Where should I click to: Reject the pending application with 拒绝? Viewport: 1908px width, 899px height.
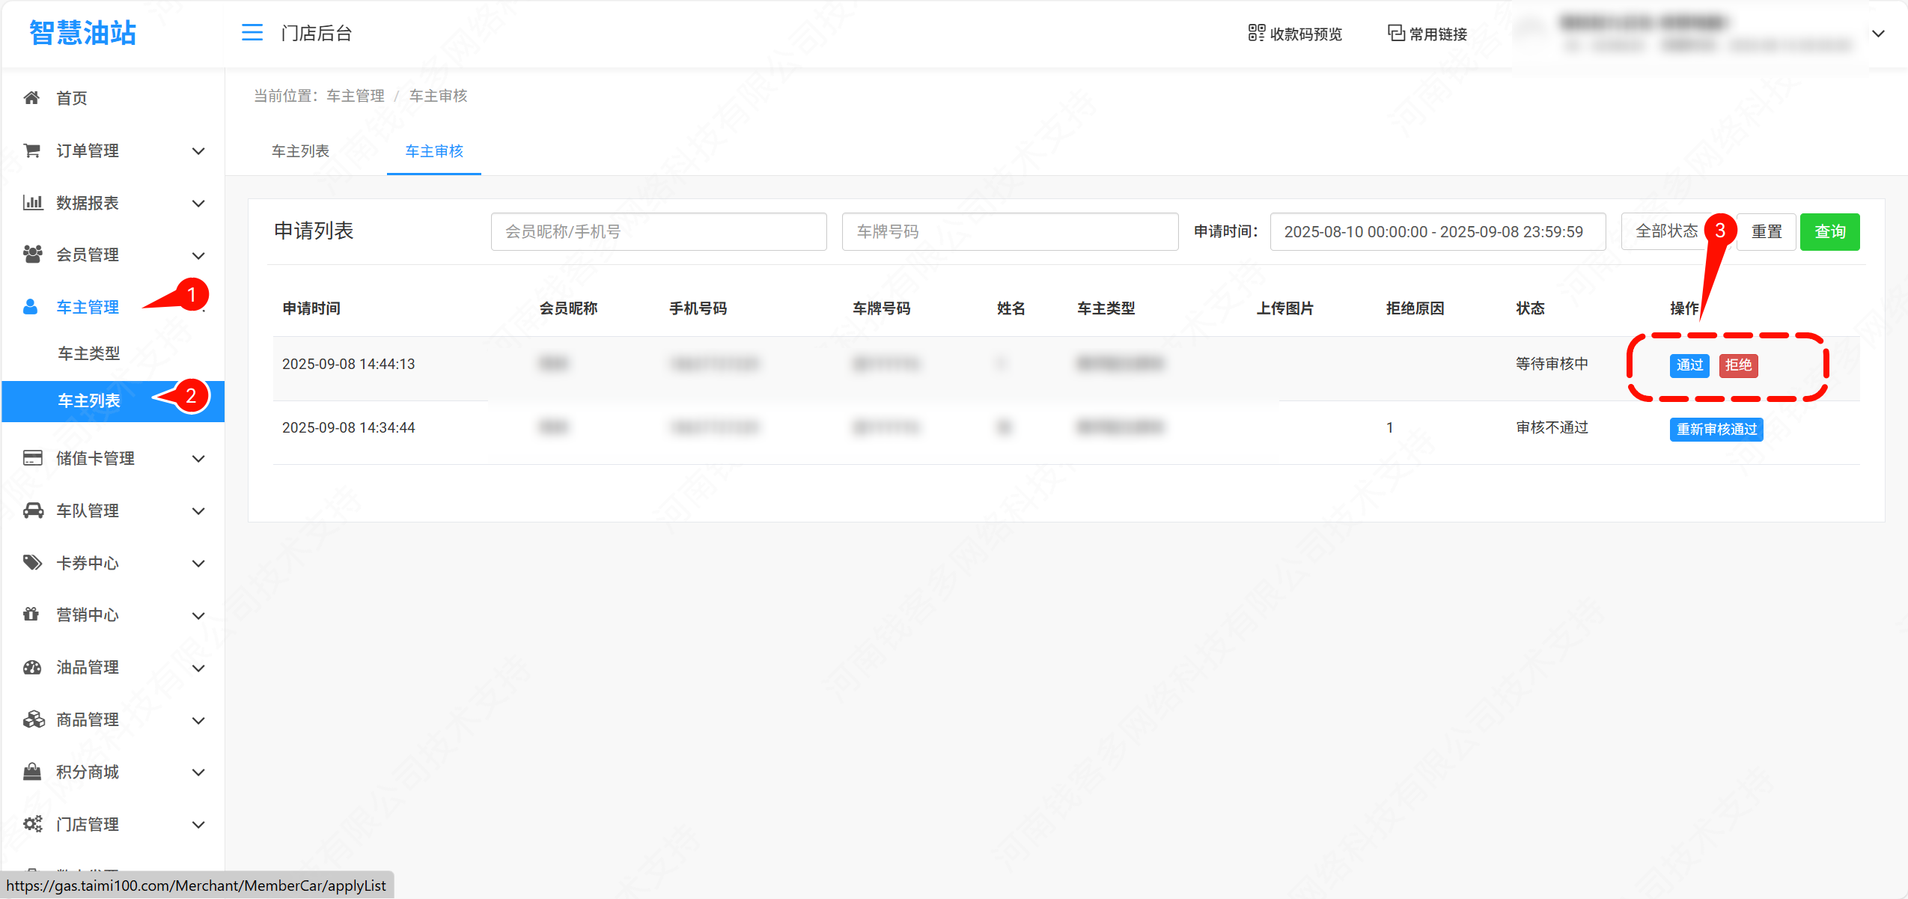1738,365
